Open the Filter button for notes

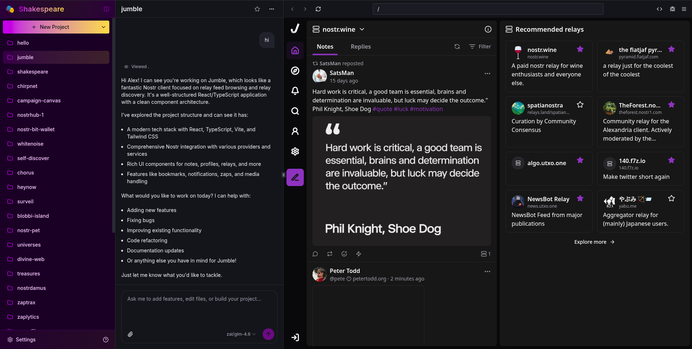click(x=480, y=47)
